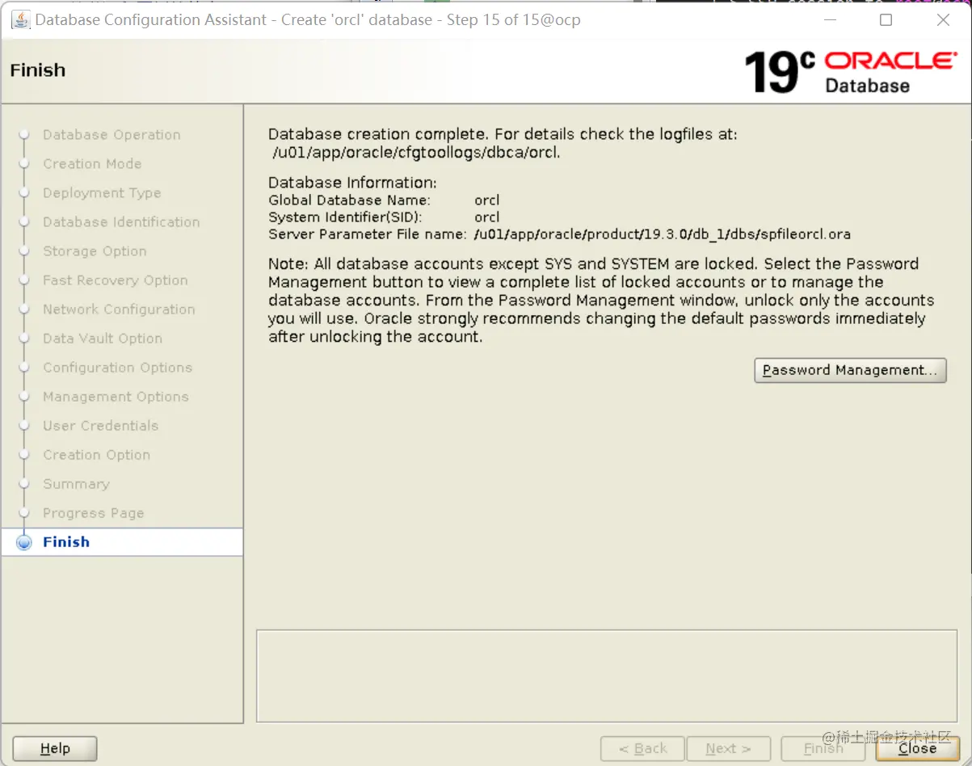Select the Summary step
This screenshot has height=766, width=972.
(76, 484)
